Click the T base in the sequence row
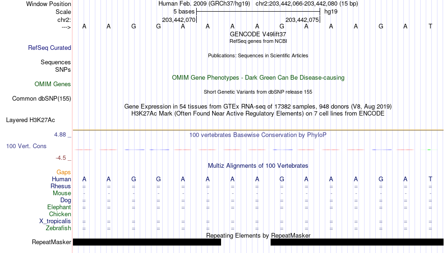 click(430, 26)
